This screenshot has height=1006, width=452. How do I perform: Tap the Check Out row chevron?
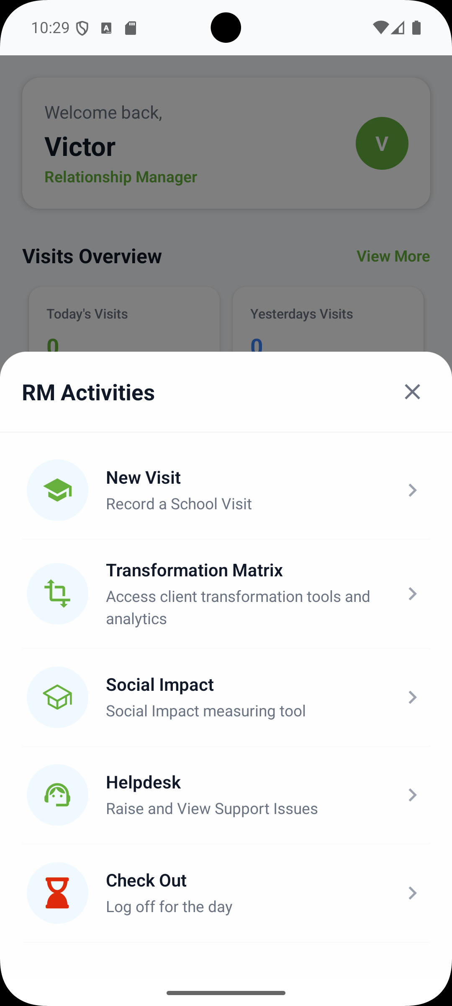coord(412,893)
